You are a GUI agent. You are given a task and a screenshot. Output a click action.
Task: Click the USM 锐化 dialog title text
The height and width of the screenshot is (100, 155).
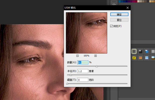click(70, 8)
